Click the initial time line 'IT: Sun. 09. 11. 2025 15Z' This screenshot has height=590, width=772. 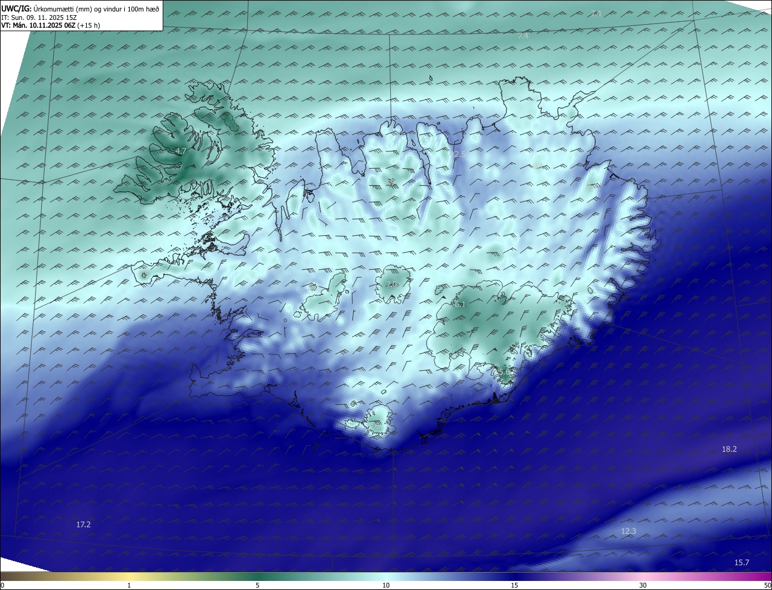pos(40,17)
